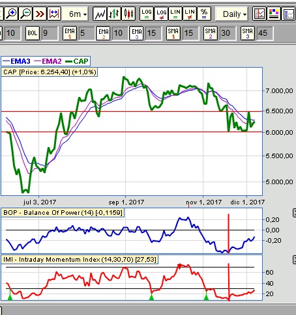
Task: Select the line chart style icon
Action: point(100,14)
